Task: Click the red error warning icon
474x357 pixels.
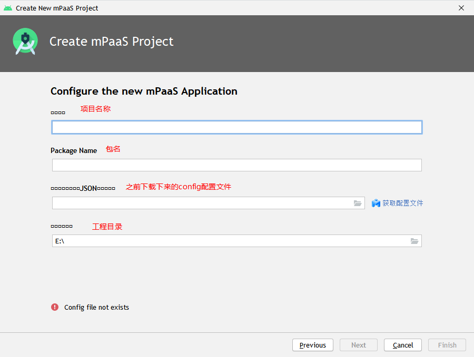Action: point(55,307)
